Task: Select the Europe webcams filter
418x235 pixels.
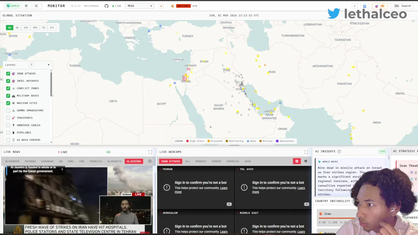Action: [217, 161]
